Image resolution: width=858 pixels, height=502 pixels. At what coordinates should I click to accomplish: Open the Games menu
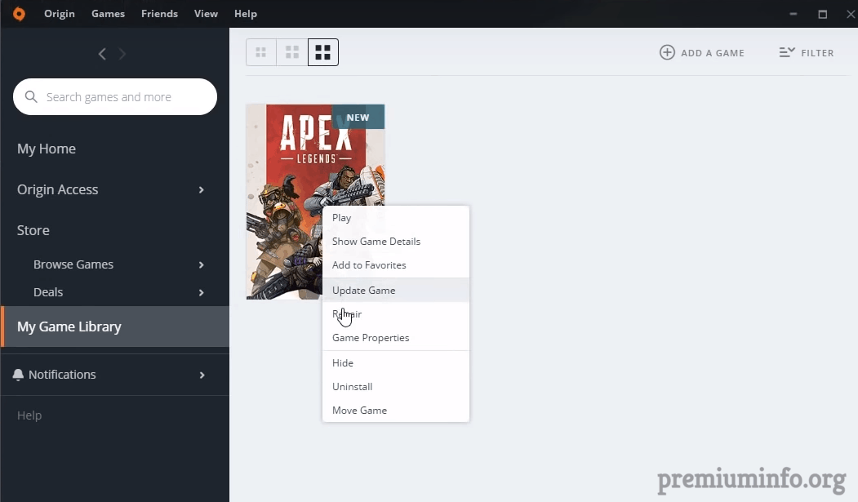(x=109, y=14)
